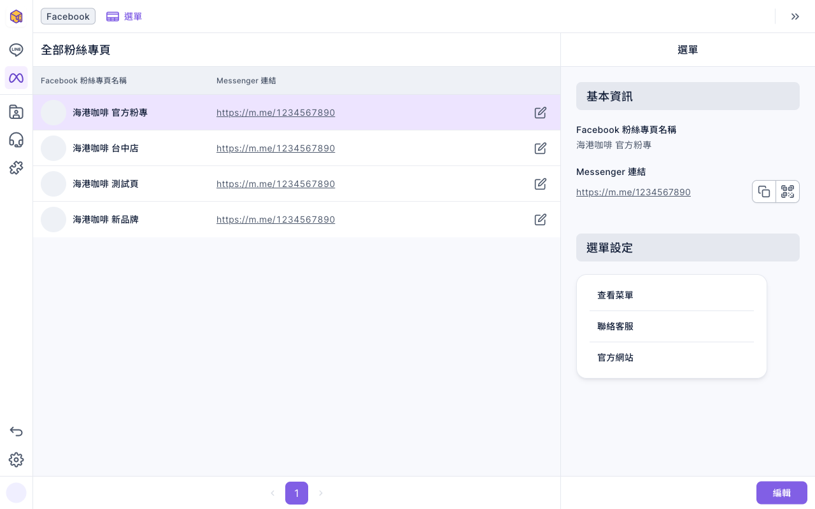Open Messenger link for 海港咖啡 新品牌 row
Viewport: 815px width, 509px height.
click(276, 220)
